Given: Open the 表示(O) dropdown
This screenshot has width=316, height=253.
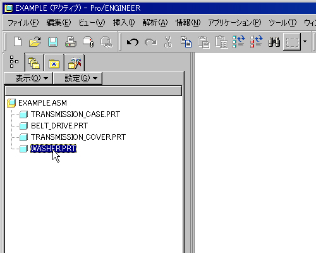Looking at the screenshot, I should 28,78.
